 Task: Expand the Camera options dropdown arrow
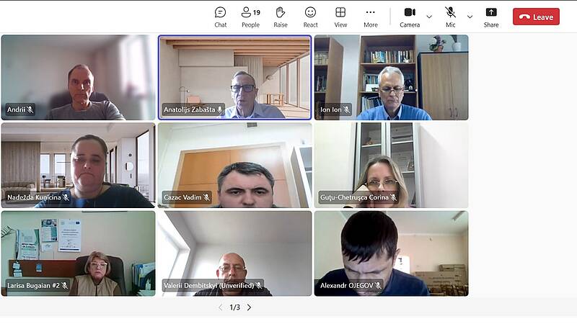429,17
